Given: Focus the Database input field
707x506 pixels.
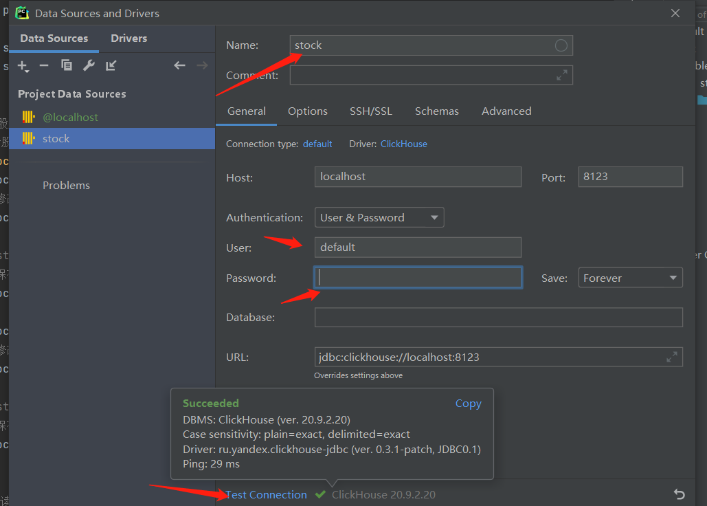Looking at the screenshot, I should point(498,318).
